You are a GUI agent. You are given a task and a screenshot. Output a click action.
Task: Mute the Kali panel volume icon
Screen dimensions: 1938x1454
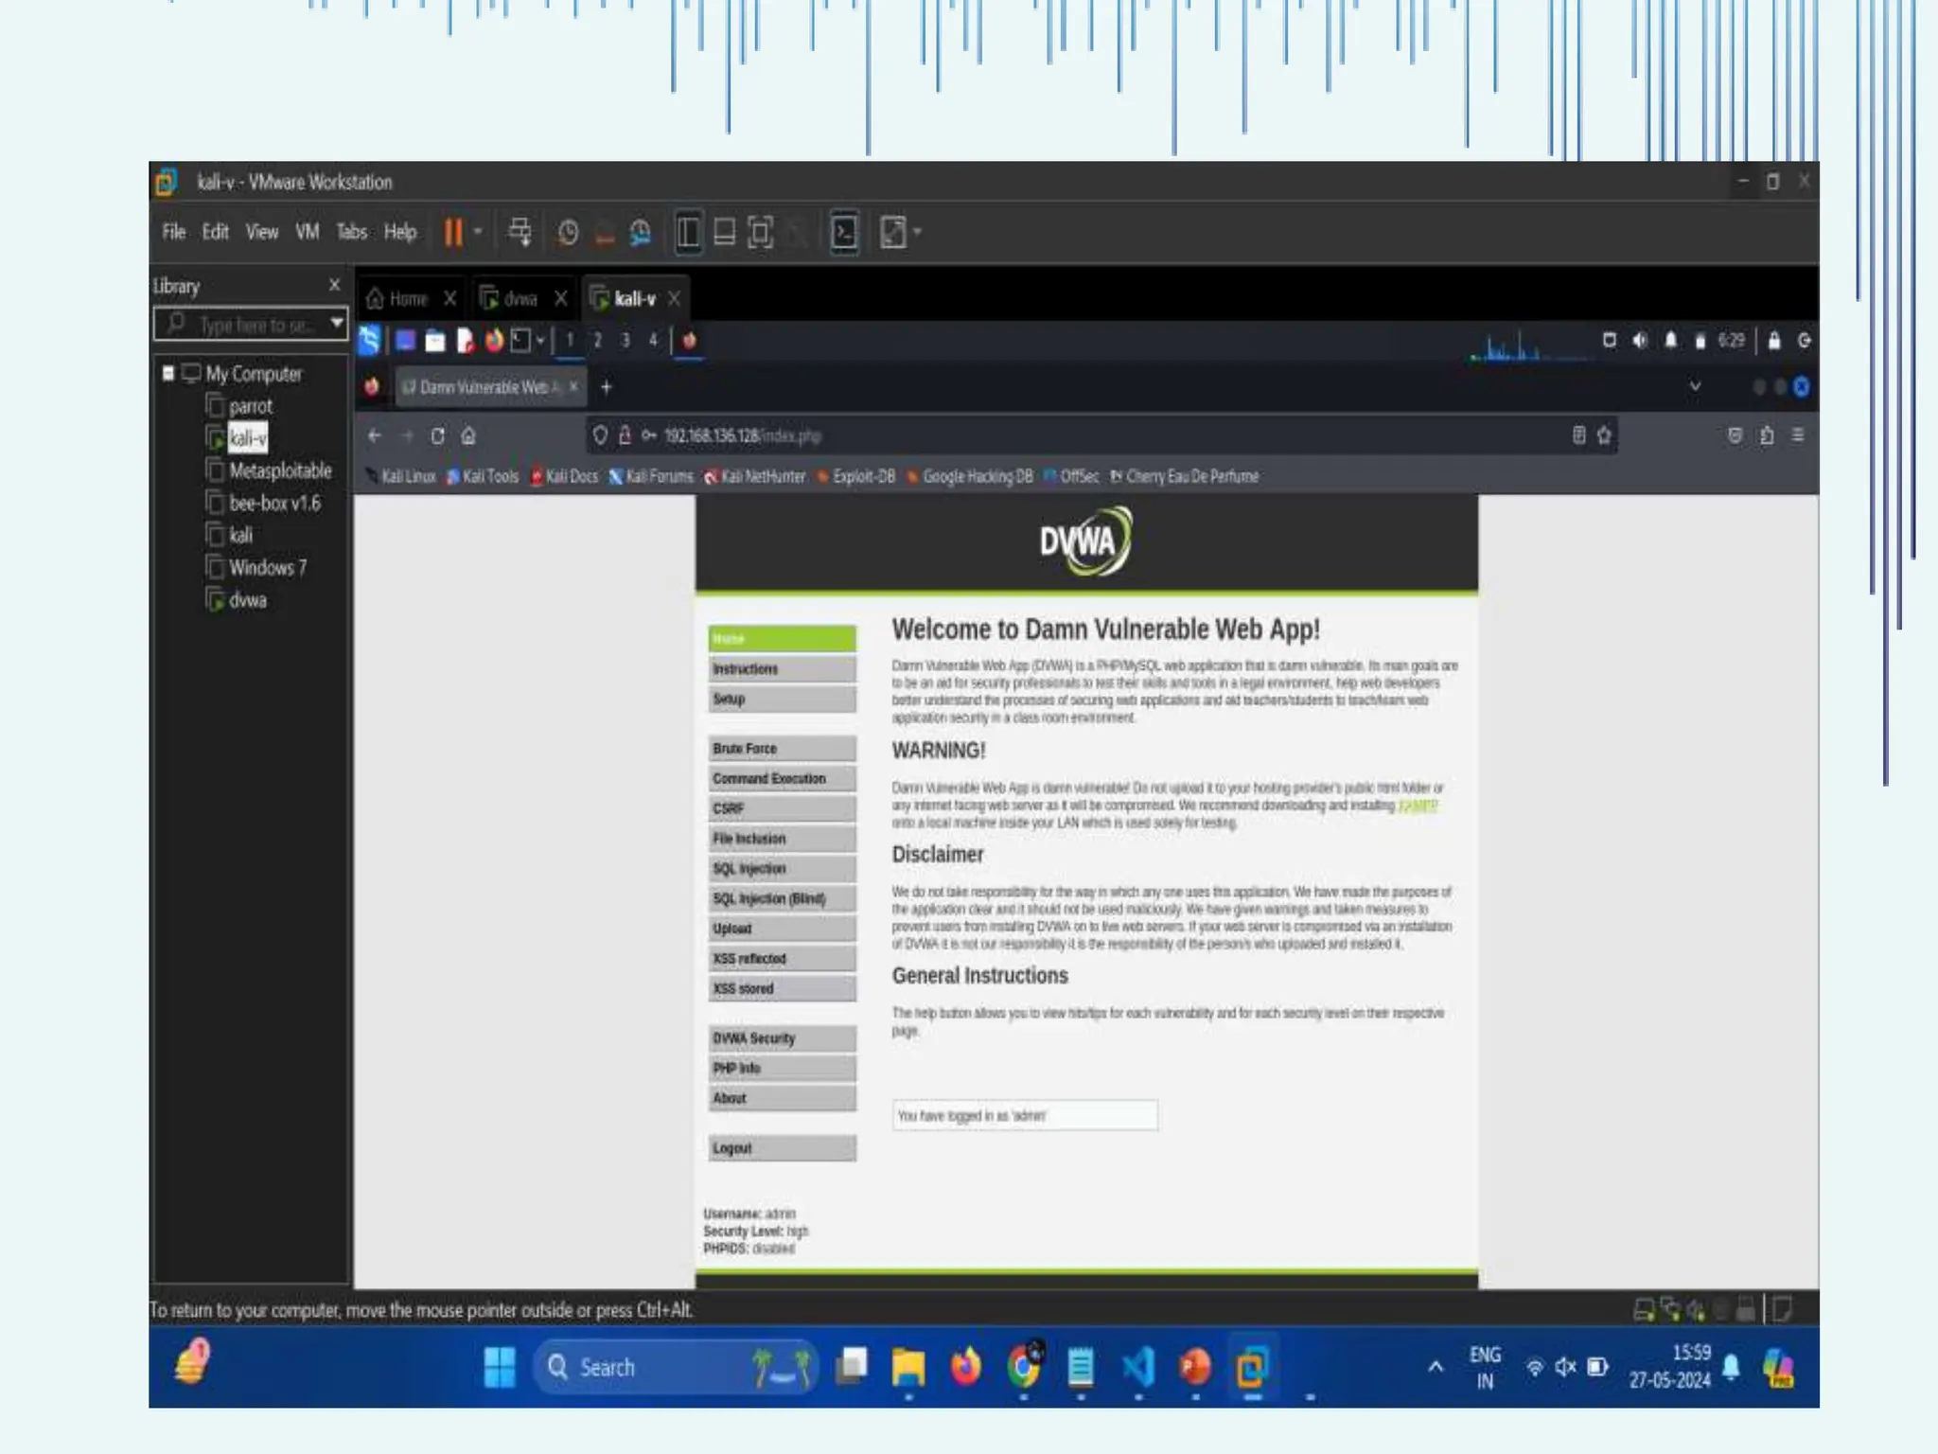(1640, 341)
